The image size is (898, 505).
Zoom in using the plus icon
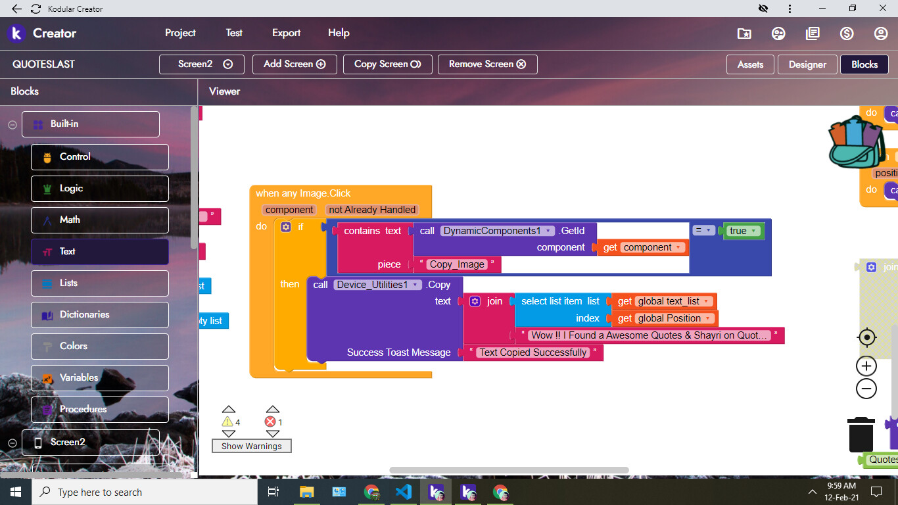[x=866, y=366]
